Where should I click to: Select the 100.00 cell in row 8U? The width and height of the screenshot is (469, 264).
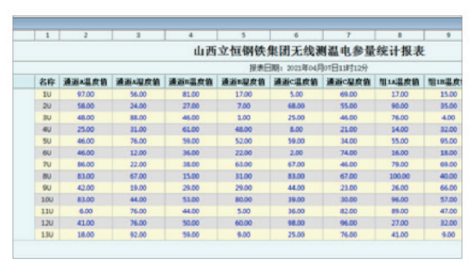click(399, 176)
